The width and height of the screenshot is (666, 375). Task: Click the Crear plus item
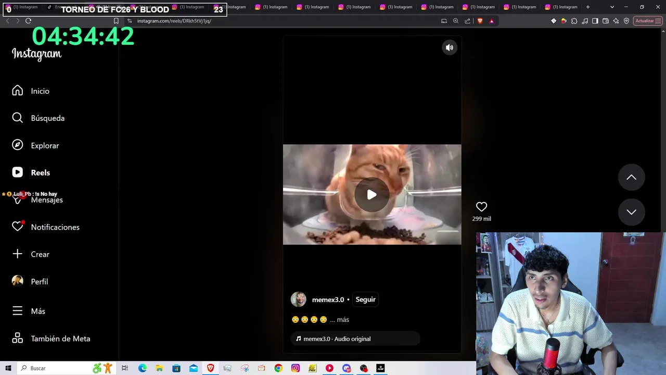tap(31, 254)
